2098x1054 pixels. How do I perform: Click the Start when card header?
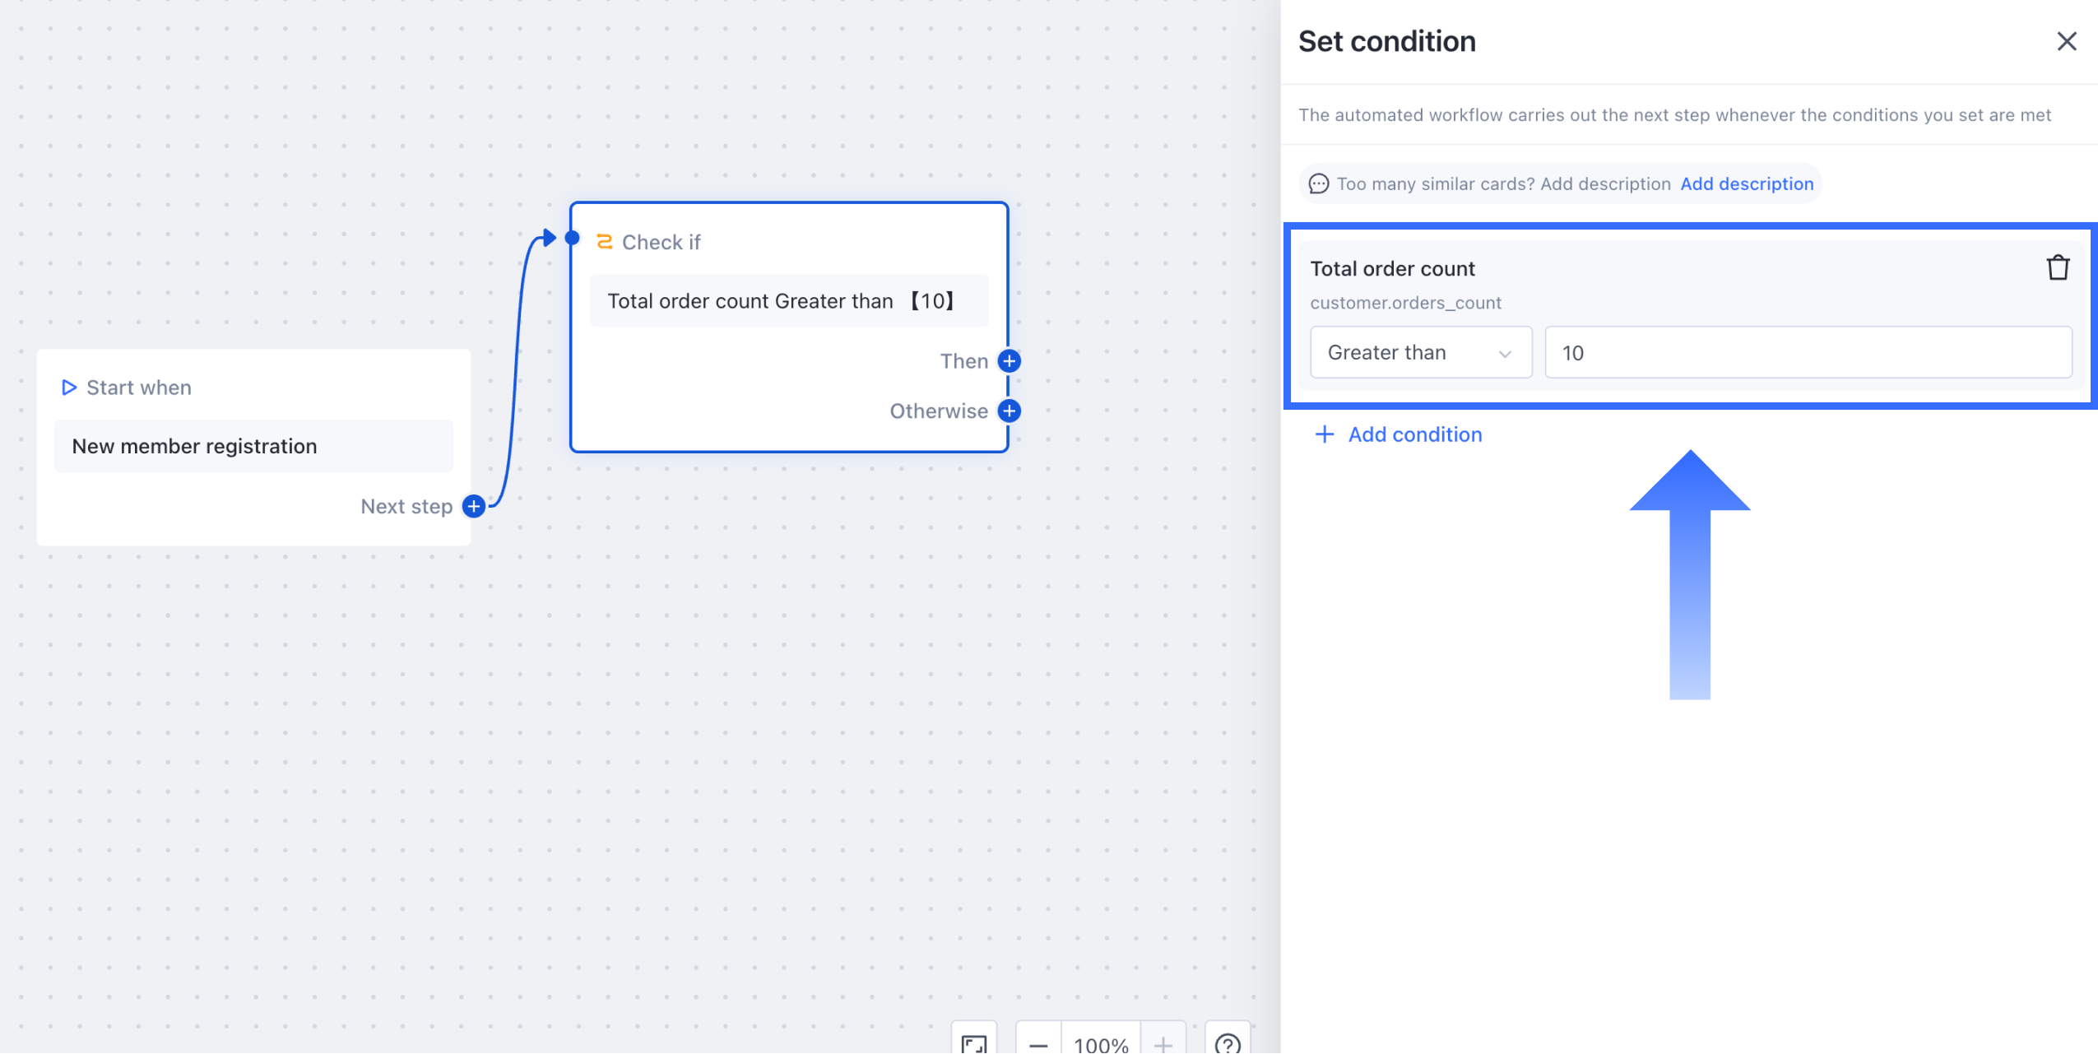click(138, 388)
